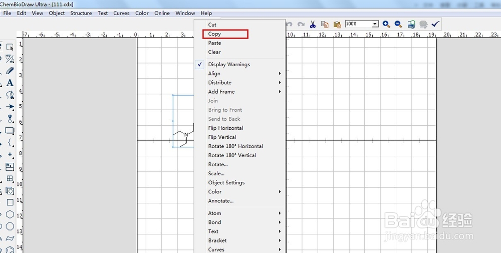Click the N atom in the structure
The image size is (501, 253).
pyautogui.click(x=186, y=135)
